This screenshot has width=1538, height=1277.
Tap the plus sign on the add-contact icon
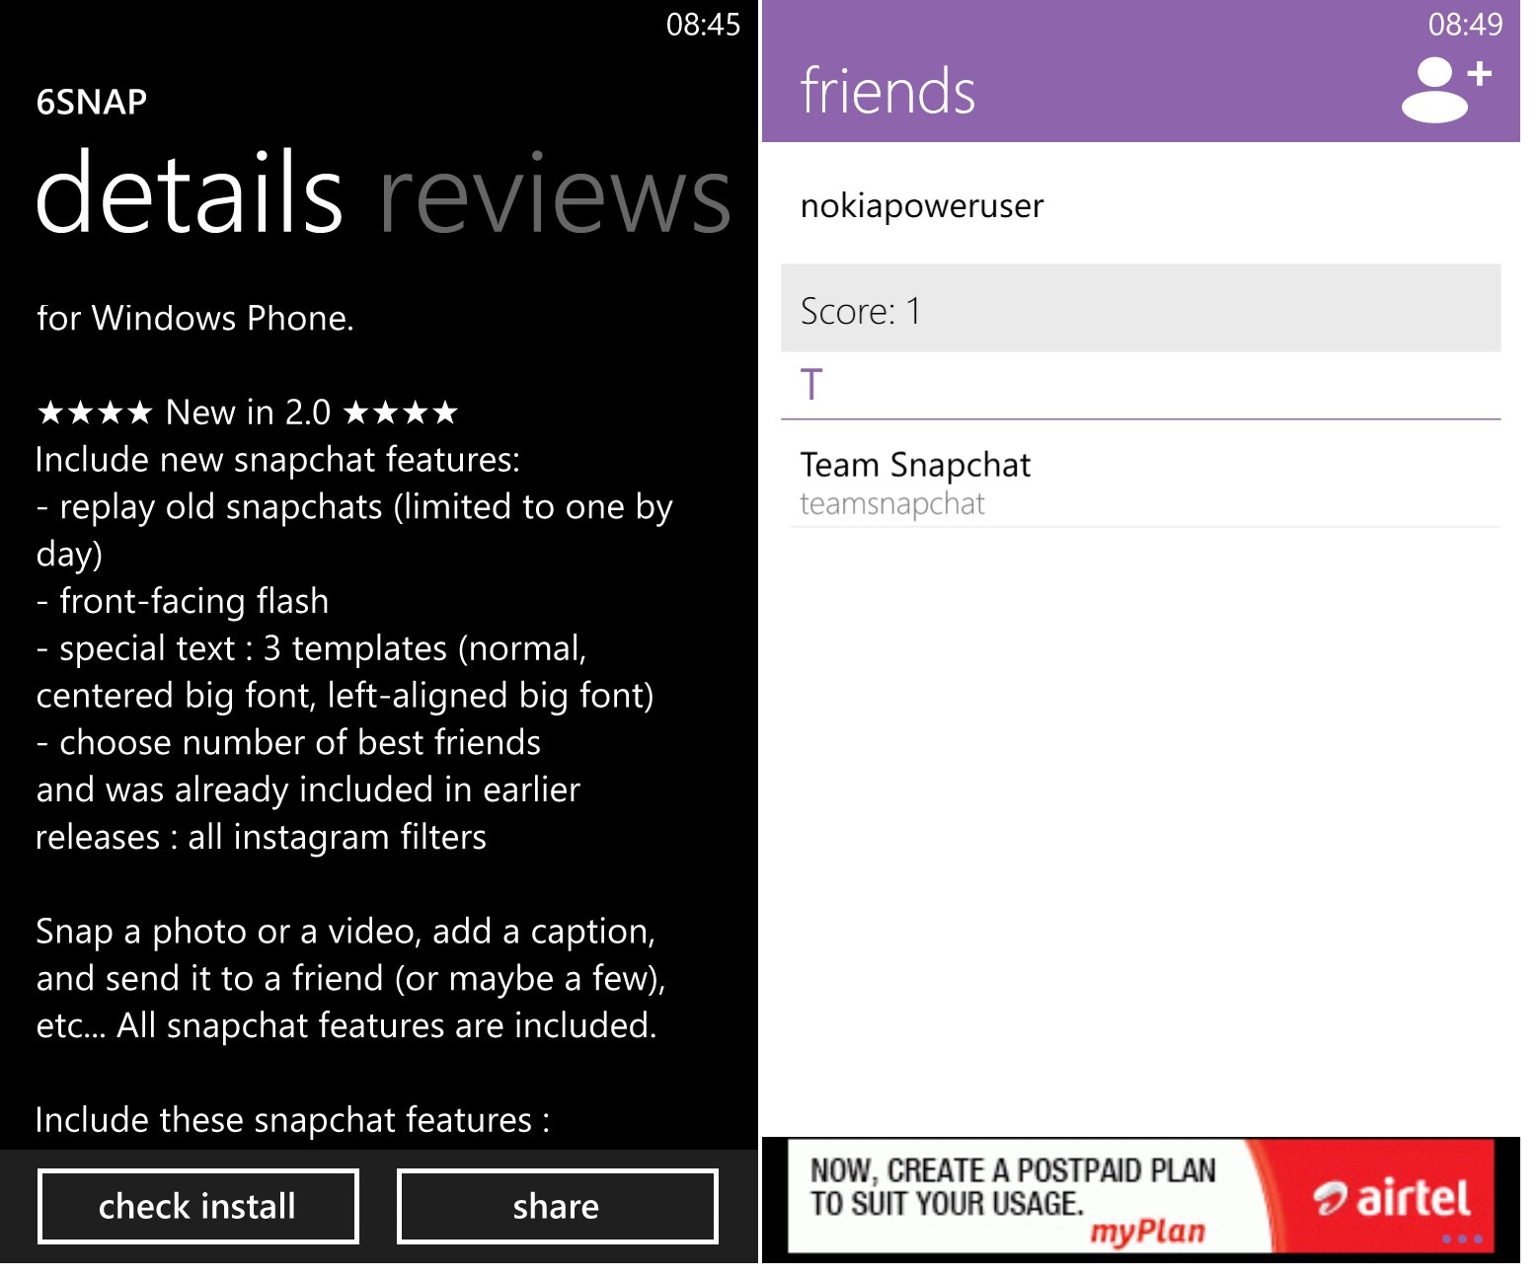1481,74
